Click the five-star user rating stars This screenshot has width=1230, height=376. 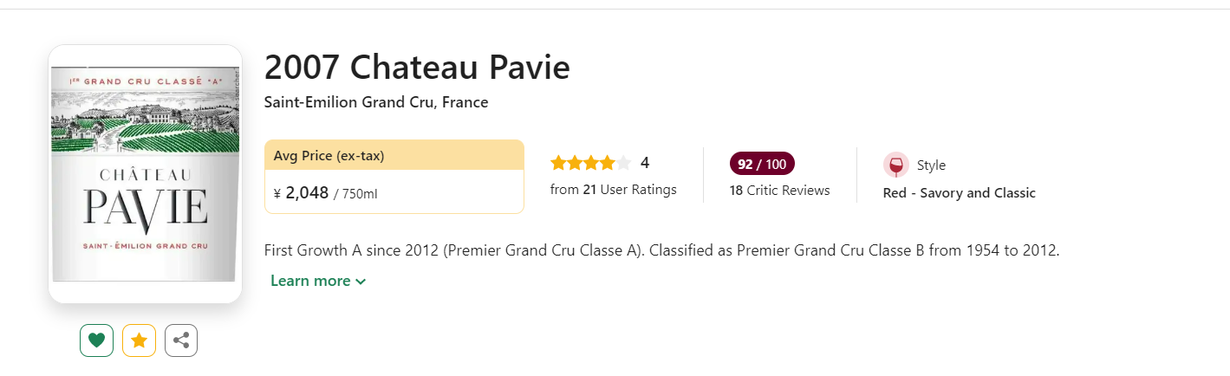click(x=590, y=163)
